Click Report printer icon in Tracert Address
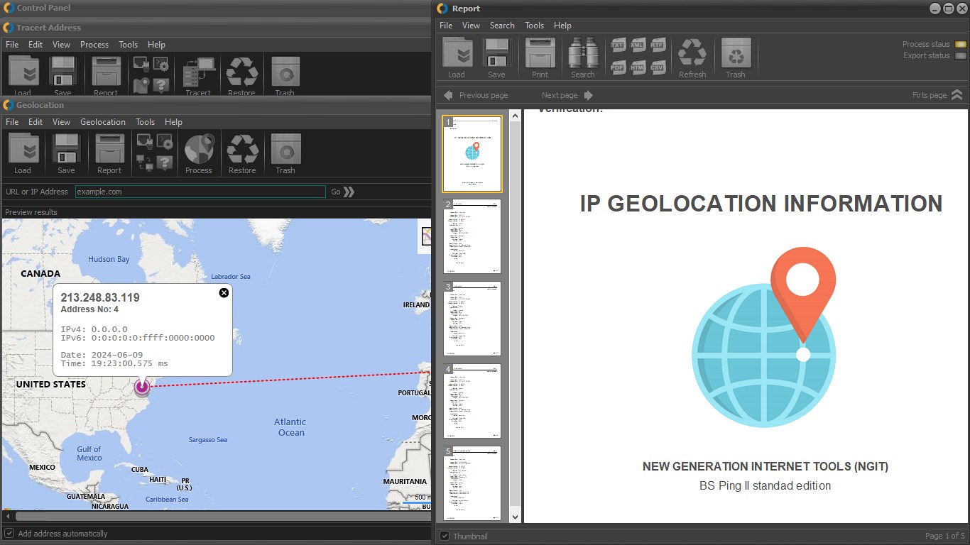This screenshot has width=970, height=545. (106, 72)
